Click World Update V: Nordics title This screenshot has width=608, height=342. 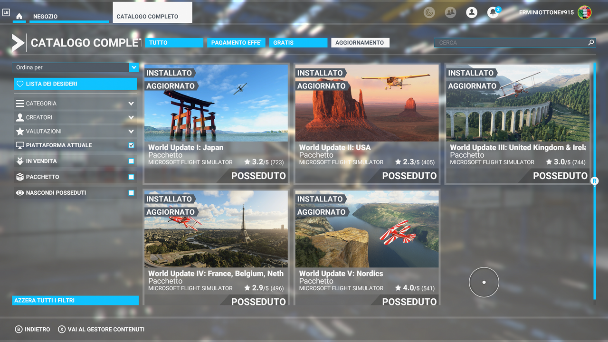pyautogui.click(x=341, y=274)
